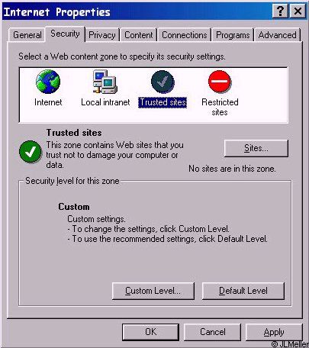Apply the security settings
The width and height of the screenshot is (309, 348).
click(274, 332)
